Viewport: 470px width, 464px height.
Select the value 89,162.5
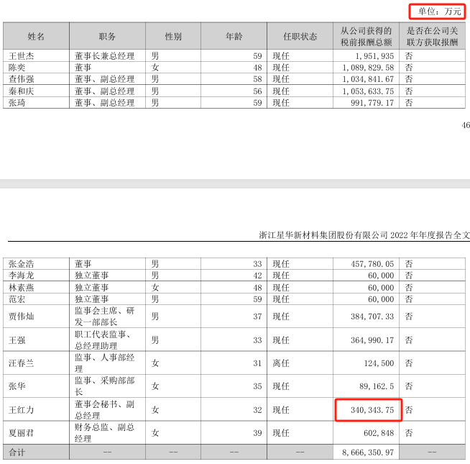click(377, 386)
